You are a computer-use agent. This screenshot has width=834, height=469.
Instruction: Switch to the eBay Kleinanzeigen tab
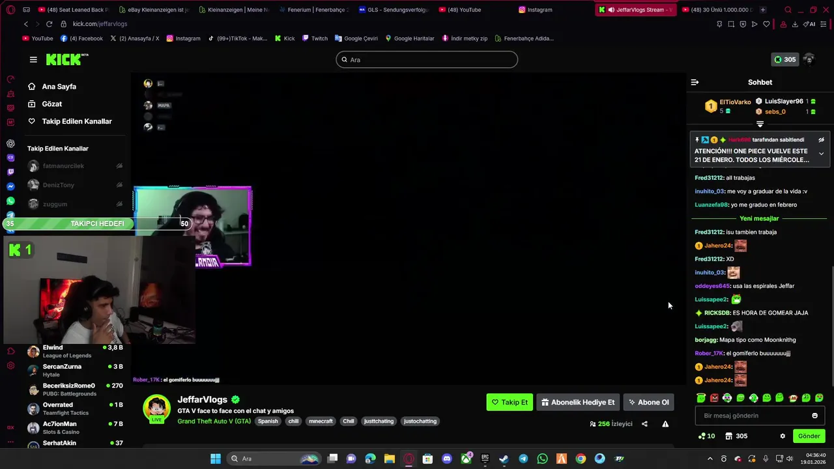[154, 10]
